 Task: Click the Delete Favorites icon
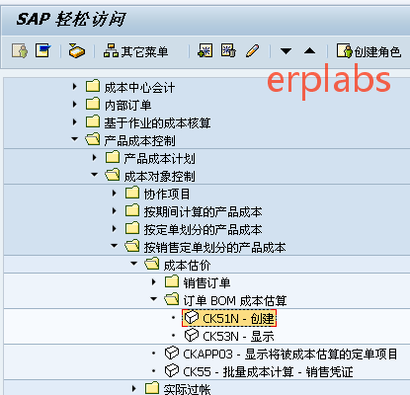228,51
